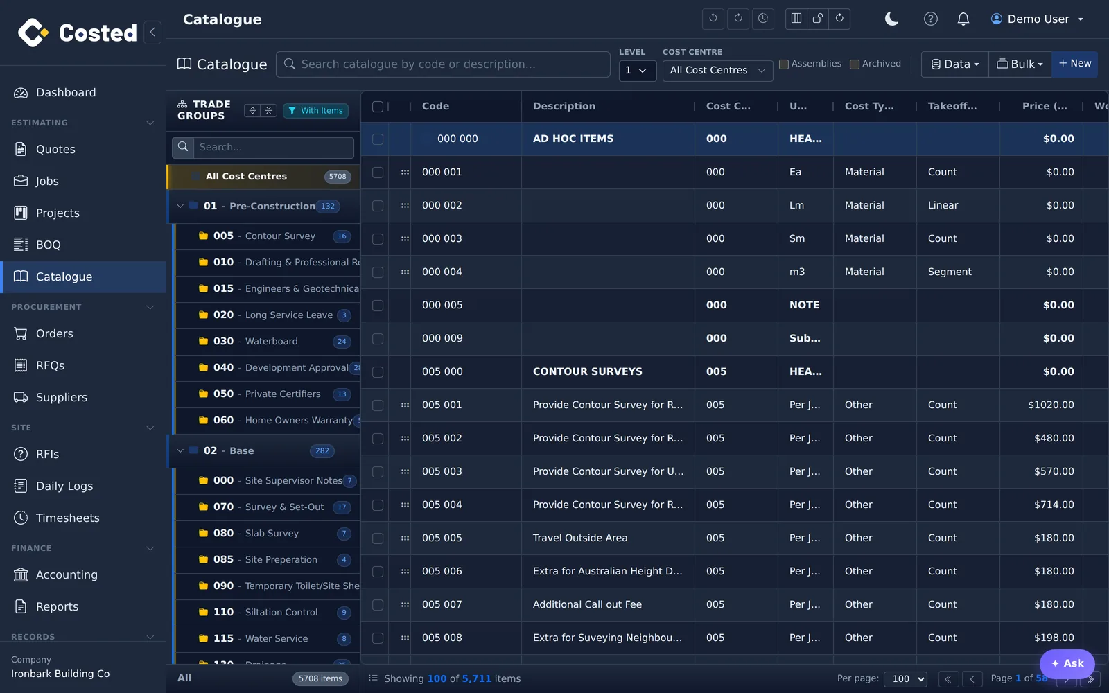Click the drag handle on row 005 003
1109x693 pixels.
tap(405, 471)
